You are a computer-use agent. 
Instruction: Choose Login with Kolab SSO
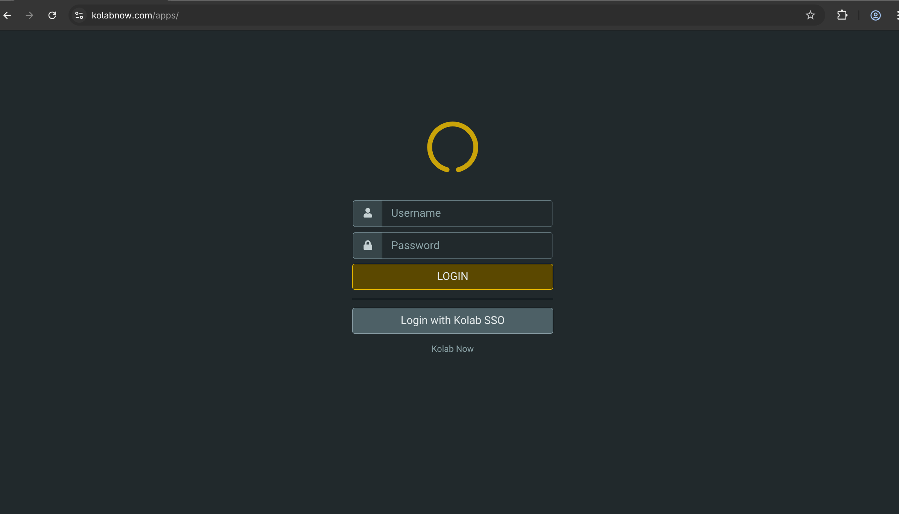452,321
